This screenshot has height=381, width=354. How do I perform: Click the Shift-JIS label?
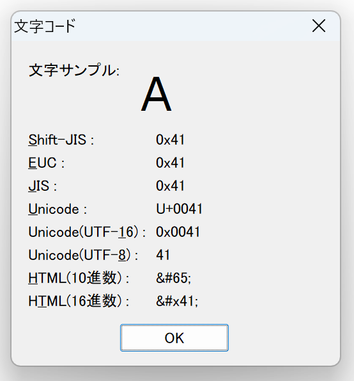click(61, 140)
